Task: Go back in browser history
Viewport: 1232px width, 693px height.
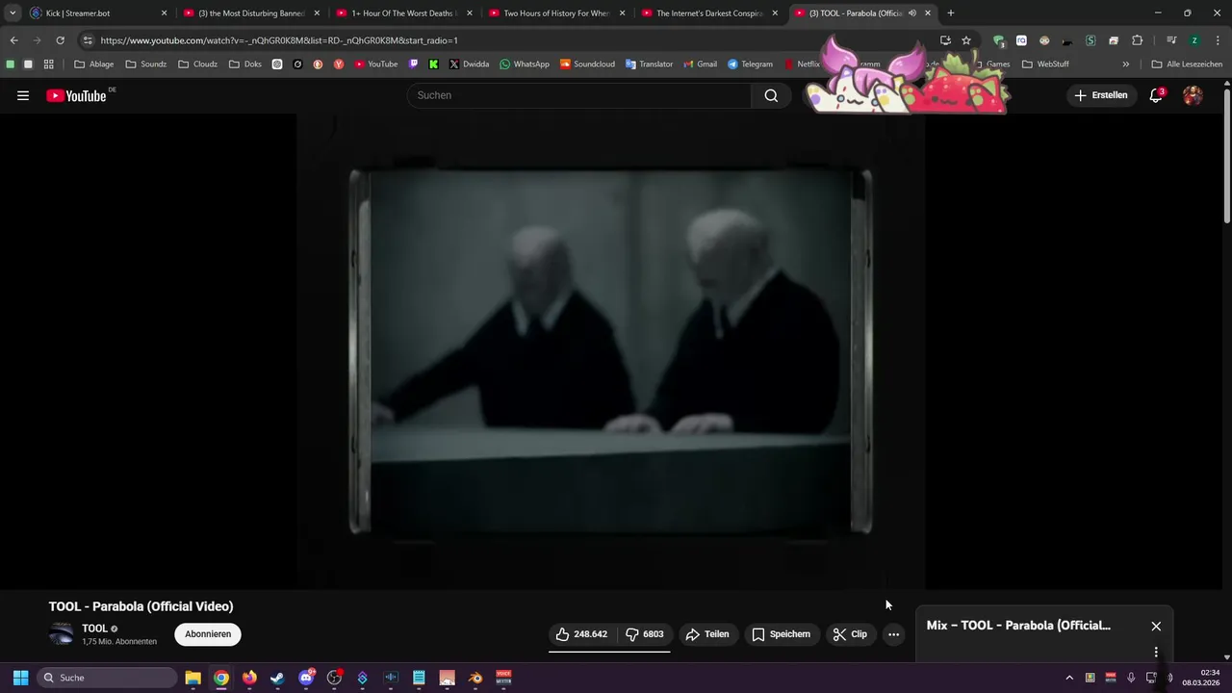Action: pos(13,40)
